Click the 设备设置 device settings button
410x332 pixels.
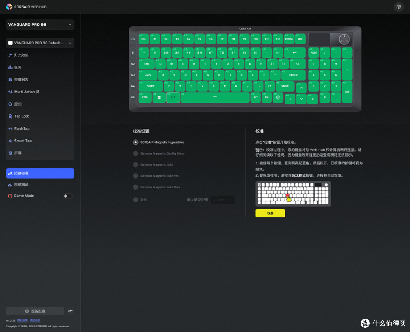(35, 311)
